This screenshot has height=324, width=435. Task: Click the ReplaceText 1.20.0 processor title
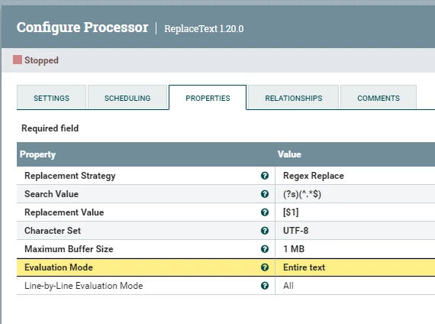(204, 28)
